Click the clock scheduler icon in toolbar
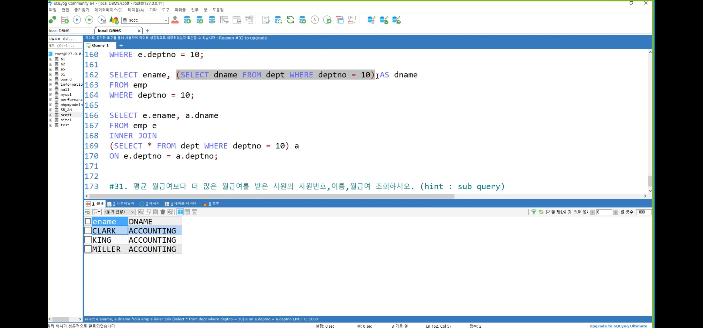This screenshot has height=328, width=703. point(315,20)
